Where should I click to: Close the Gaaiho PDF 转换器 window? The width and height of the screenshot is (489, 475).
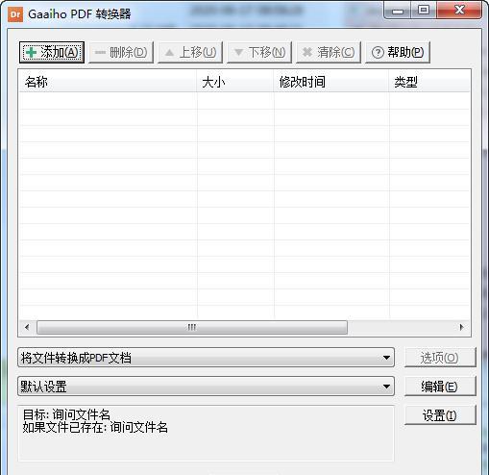(x=459, y=11)
